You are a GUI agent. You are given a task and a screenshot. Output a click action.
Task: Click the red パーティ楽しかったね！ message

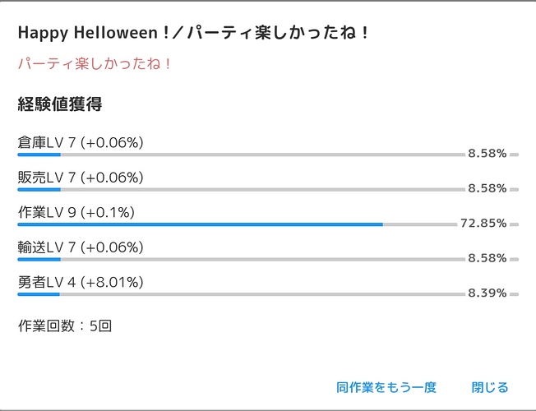tap(94, 63)
